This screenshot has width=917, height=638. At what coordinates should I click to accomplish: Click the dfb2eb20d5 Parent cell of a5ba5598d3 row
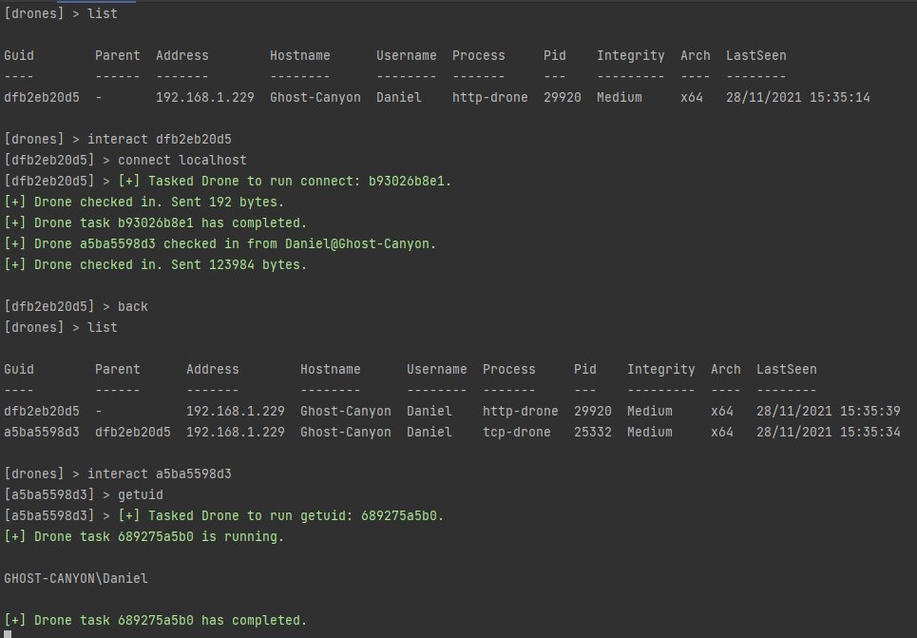click(x=133, y=433)
